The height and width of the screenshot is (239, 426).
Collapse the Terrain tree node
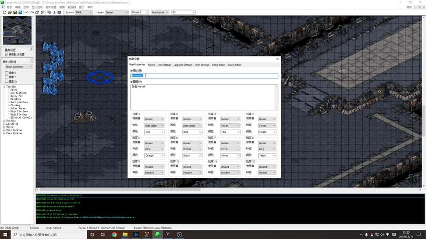4,87
